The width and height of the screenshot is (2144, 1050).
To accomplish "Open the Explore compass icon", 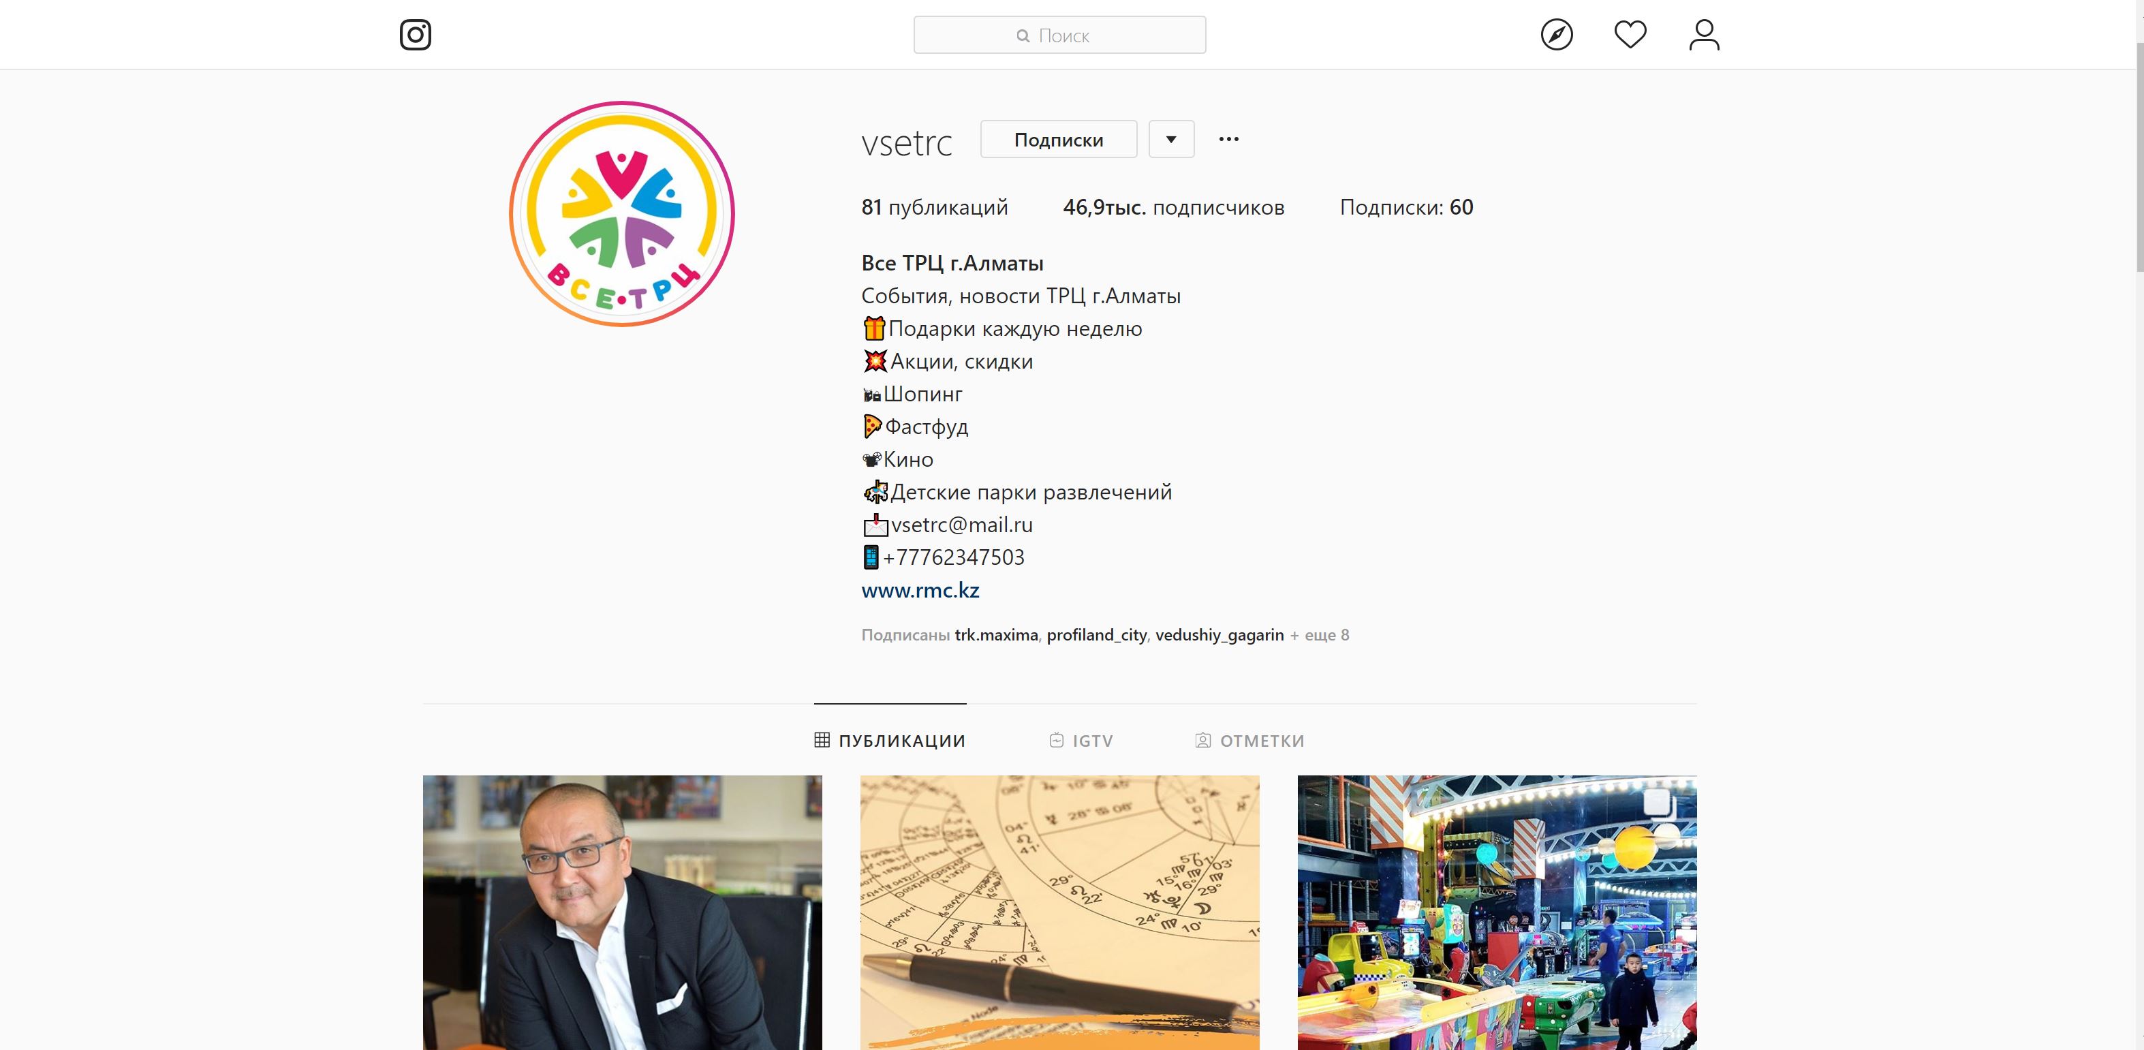I will coord(1557,35).
